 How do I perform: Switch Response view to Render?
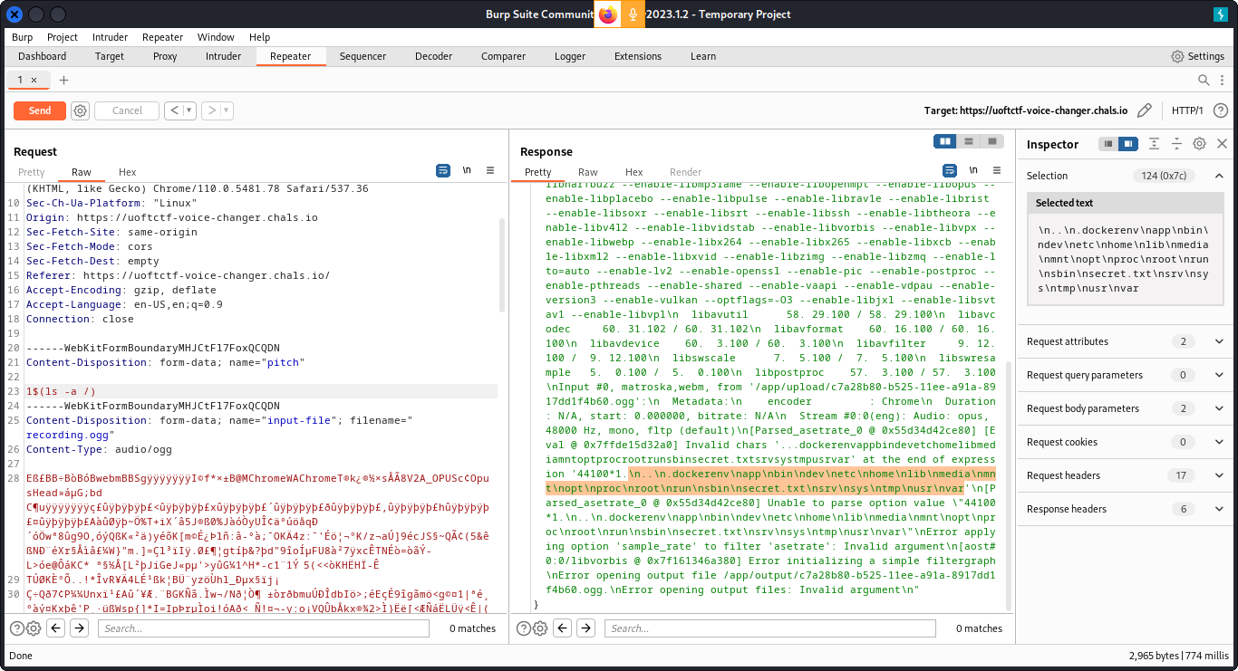click(685, 172)
